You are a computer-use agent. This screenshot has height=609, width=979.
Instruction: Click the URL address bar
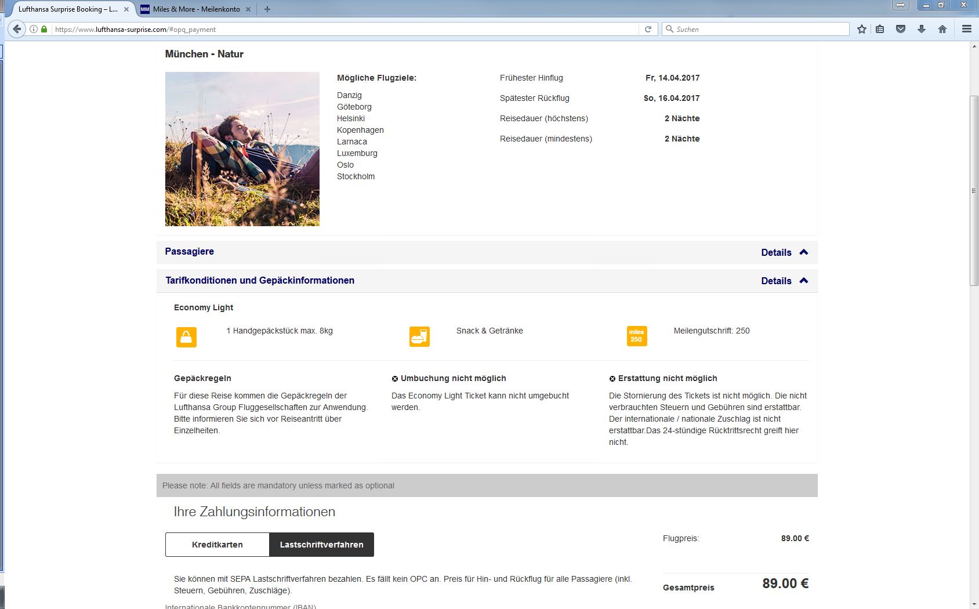click(x=348, y=29)
